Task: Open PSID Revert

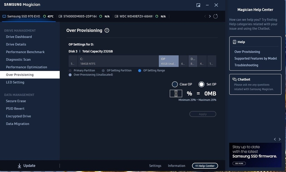Action: pyautogui.click(x=15, y=109)
